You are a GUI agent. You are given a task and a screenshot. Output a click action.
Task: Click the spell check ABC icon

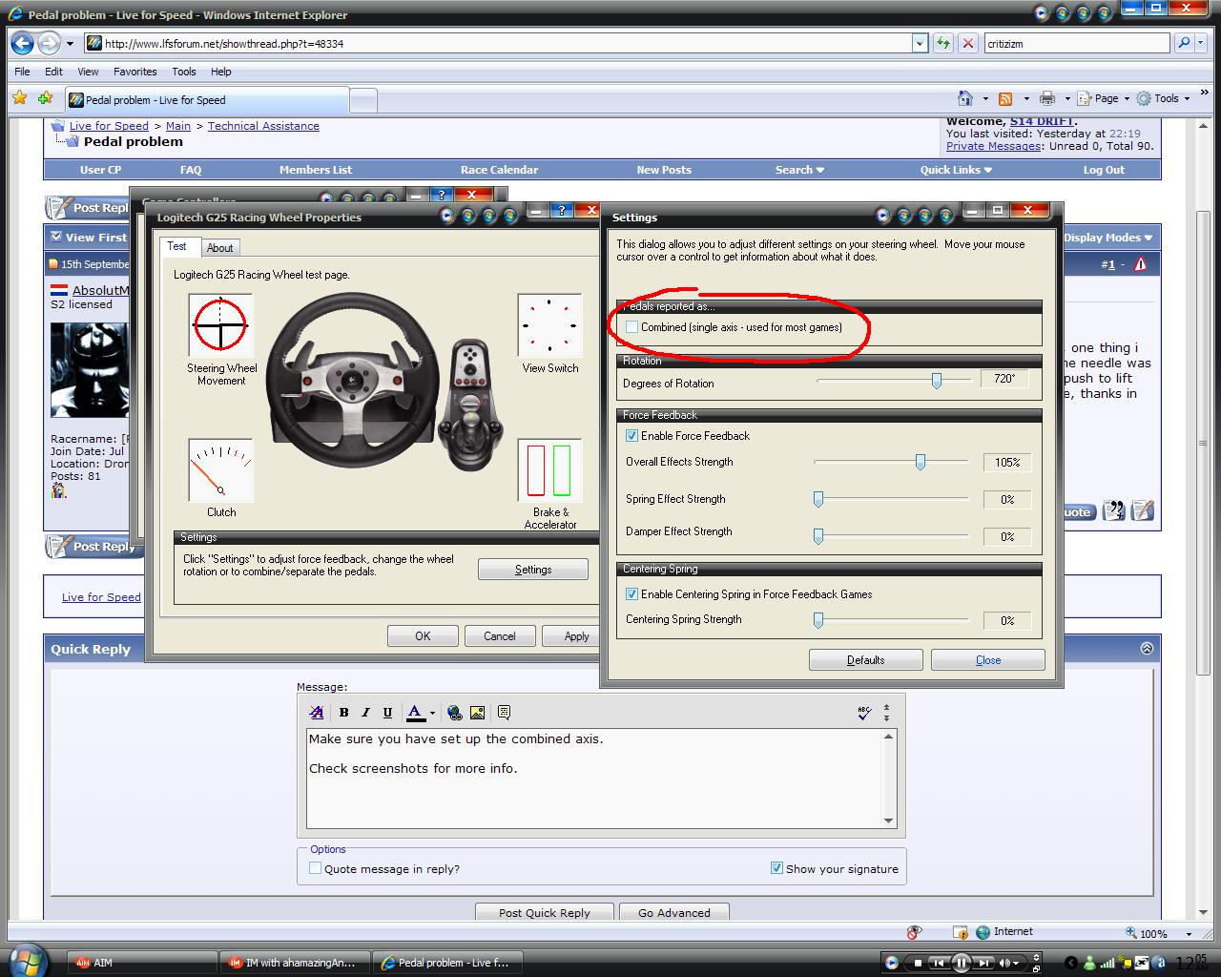(x=864, y=713)
